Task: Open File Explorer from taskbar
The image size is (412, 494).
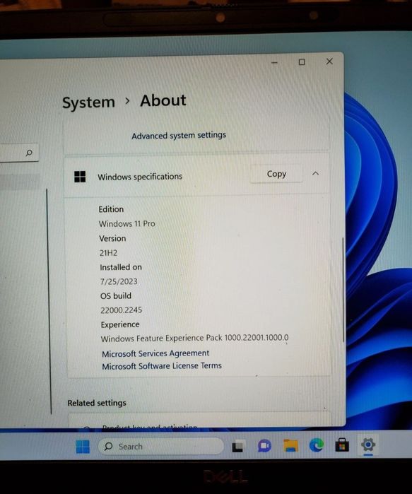Action: 290,445
